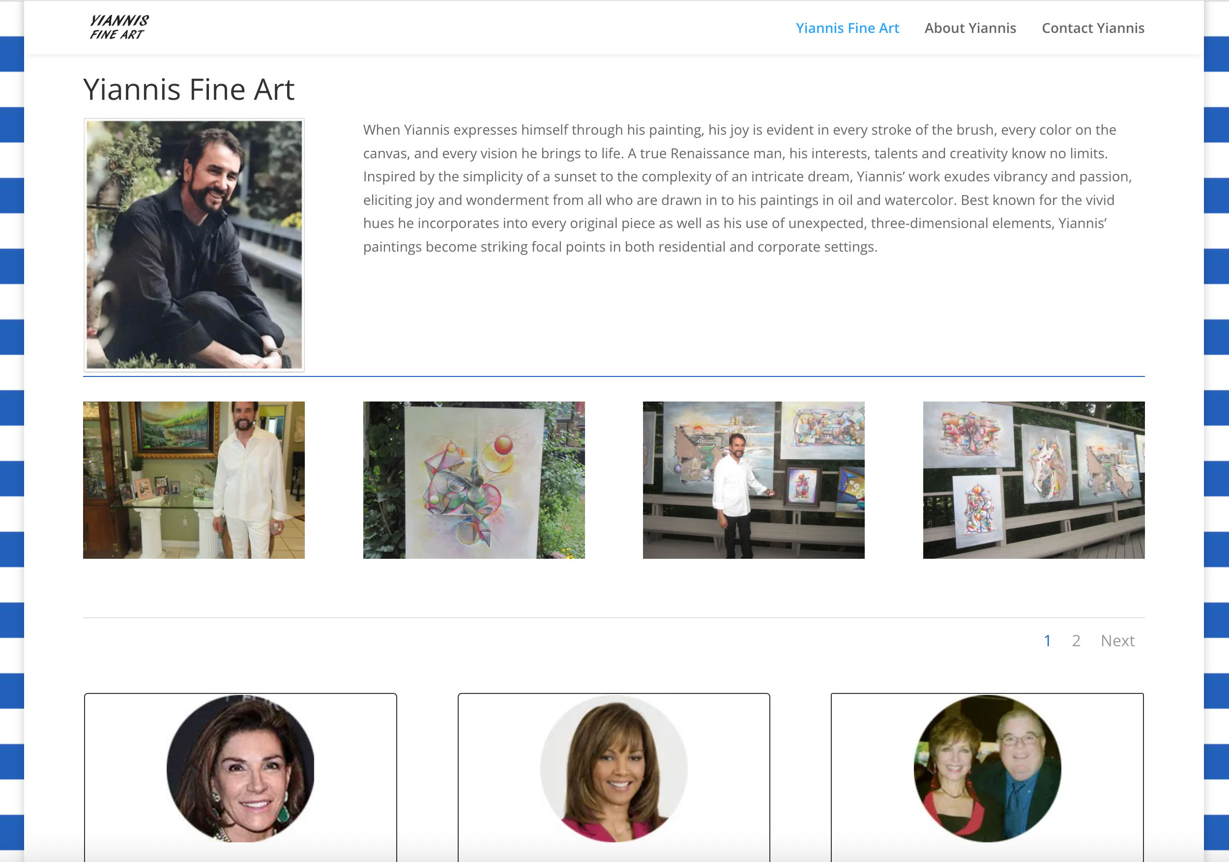Select gallery page 1
The image size is (1229, 862).
coord(1047,640)
